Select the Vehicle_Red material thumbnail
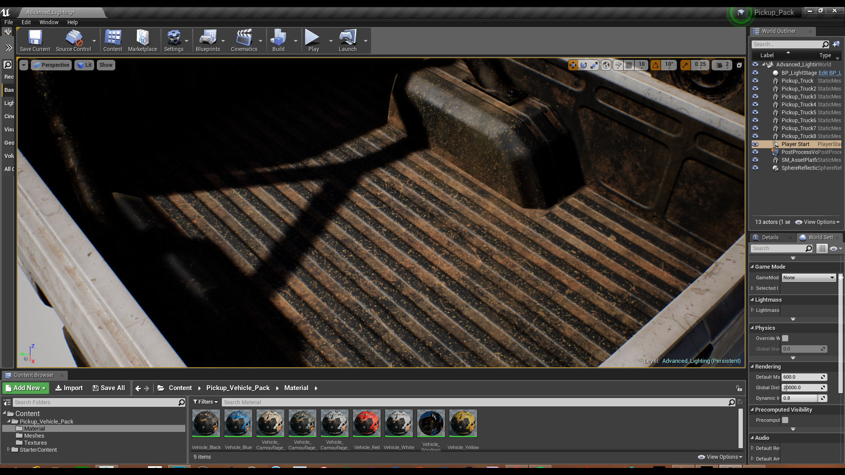Image resolution: width=845 pixels, height=475 pixels. point(367,424)
